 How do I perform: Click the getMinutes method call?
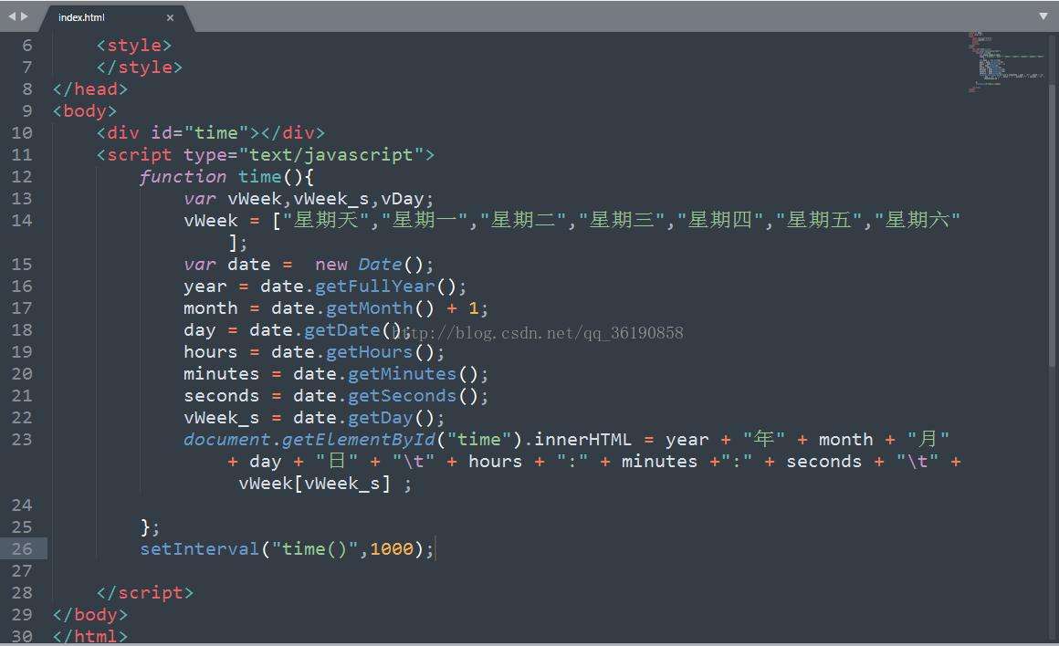click(x=403, y=374)
